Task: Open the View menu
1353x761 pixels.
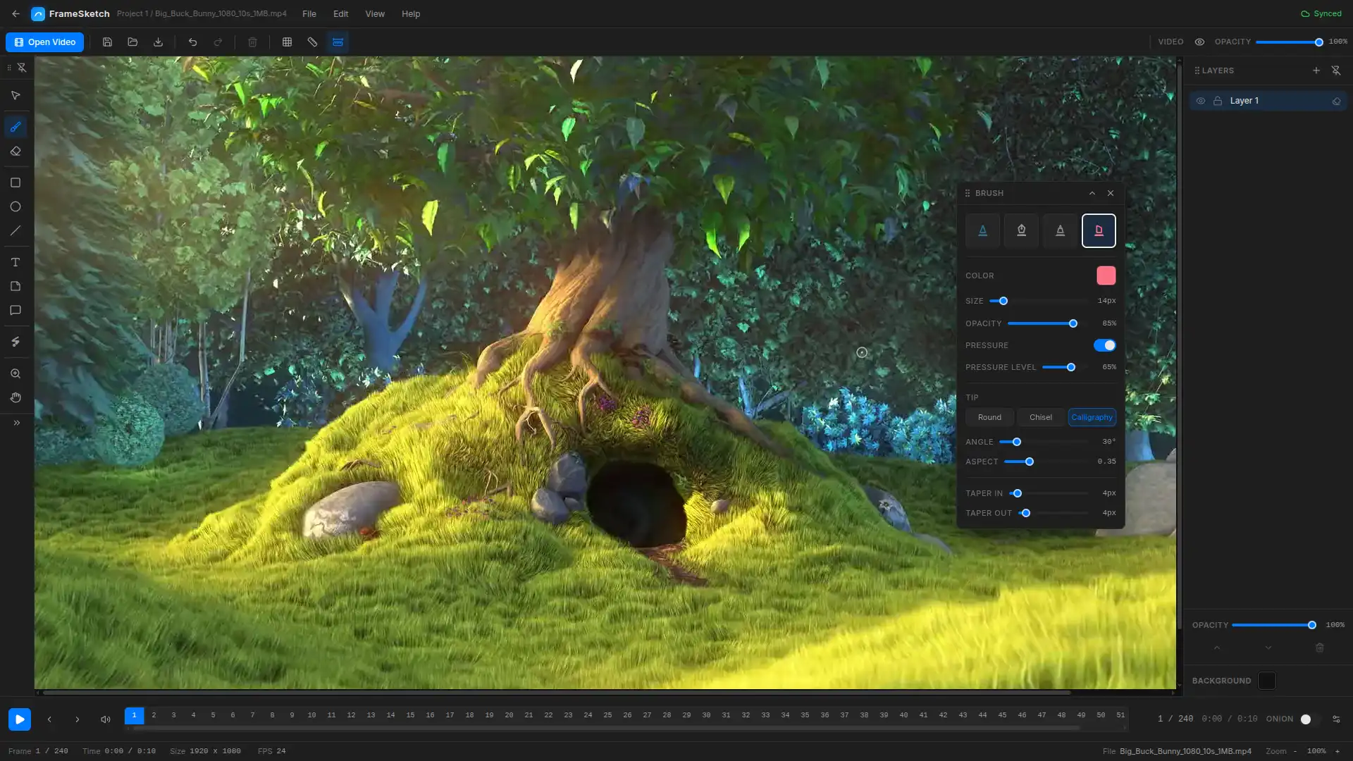Action: coord(375,14)
